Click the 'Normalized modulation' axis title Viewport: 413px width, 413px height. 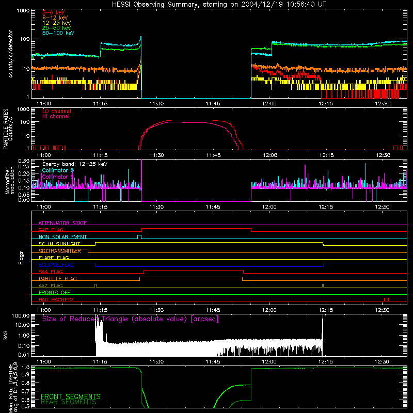[x=10, y=180]
